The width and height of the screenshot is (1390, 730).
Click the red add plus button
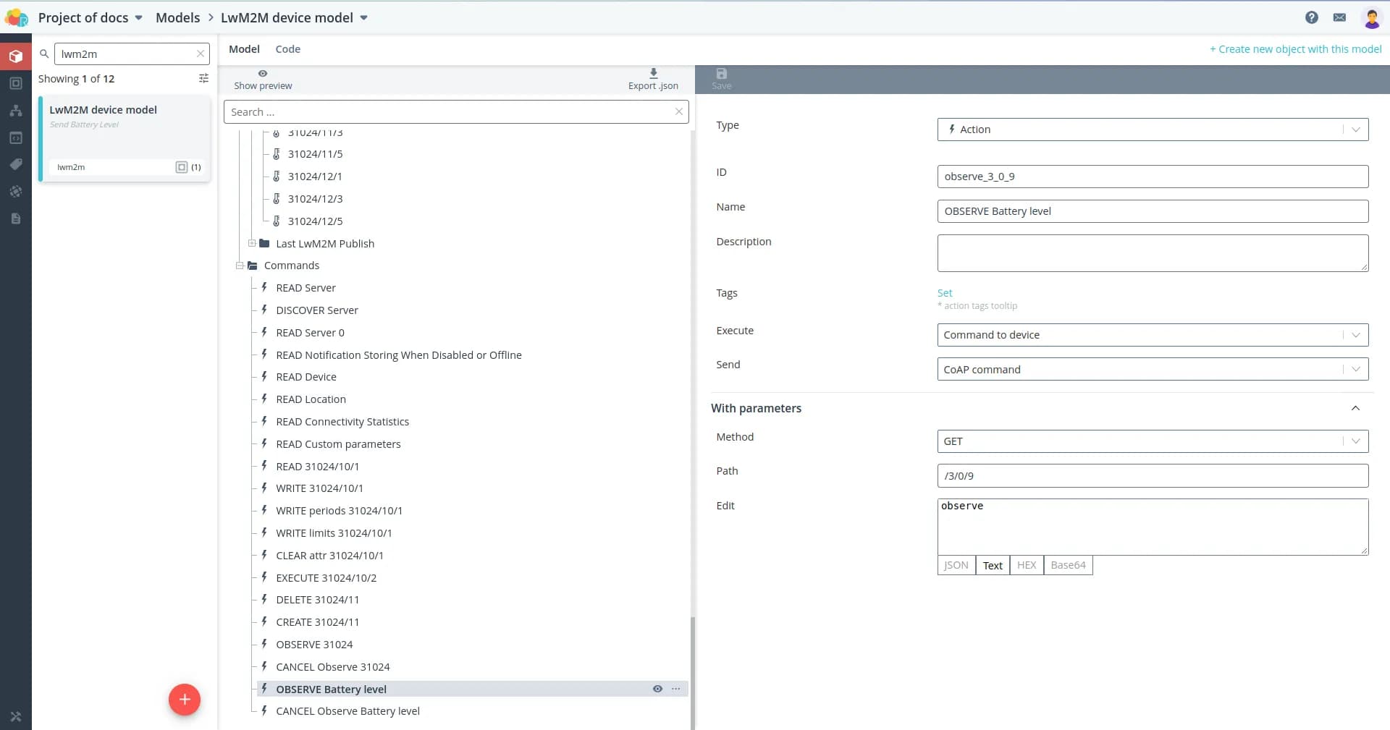(185, 700)
